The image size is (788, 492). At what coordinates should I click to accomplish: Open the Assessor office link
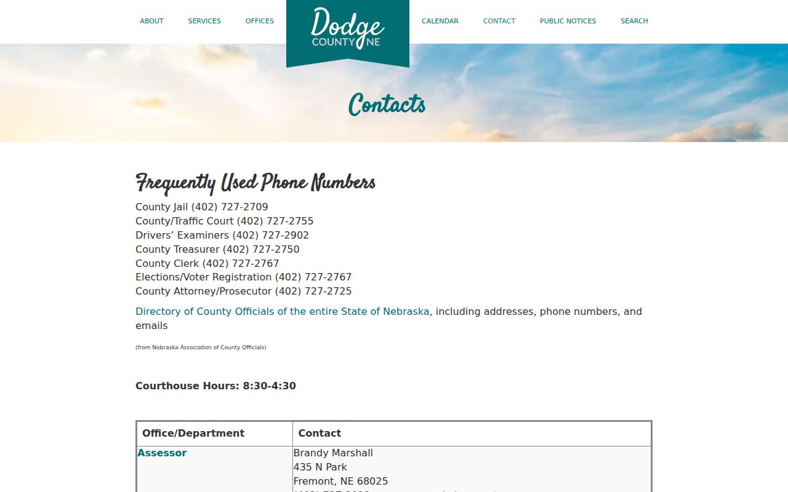click(x=162, y=453)
